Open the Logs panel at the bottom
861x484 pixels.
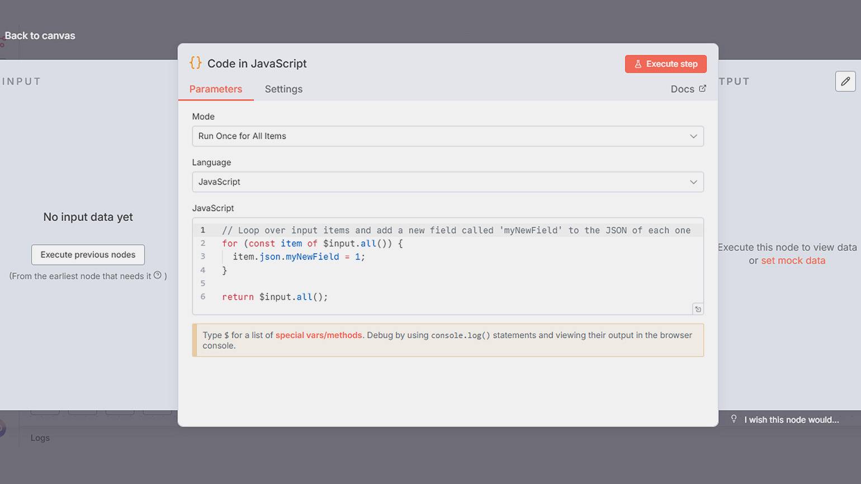point(40,438)
